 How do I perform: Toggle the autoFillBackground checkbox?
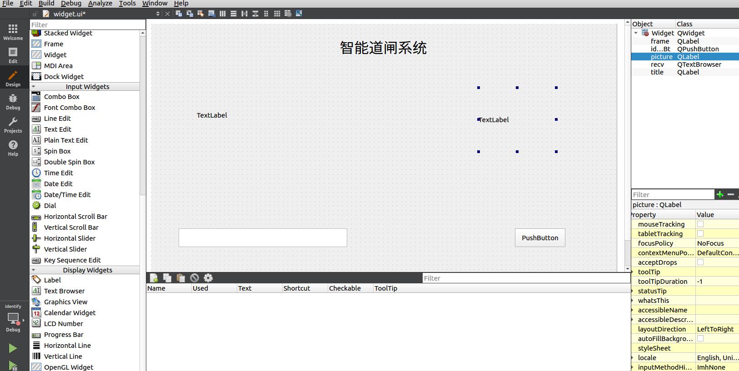pyautogui.click(x=700, y=338)
